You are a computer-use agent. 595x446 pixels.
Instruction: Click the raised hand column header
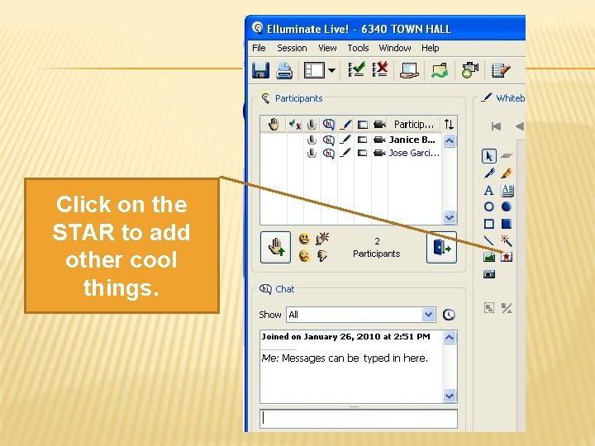pyautogui.click(x=274, y=125)
